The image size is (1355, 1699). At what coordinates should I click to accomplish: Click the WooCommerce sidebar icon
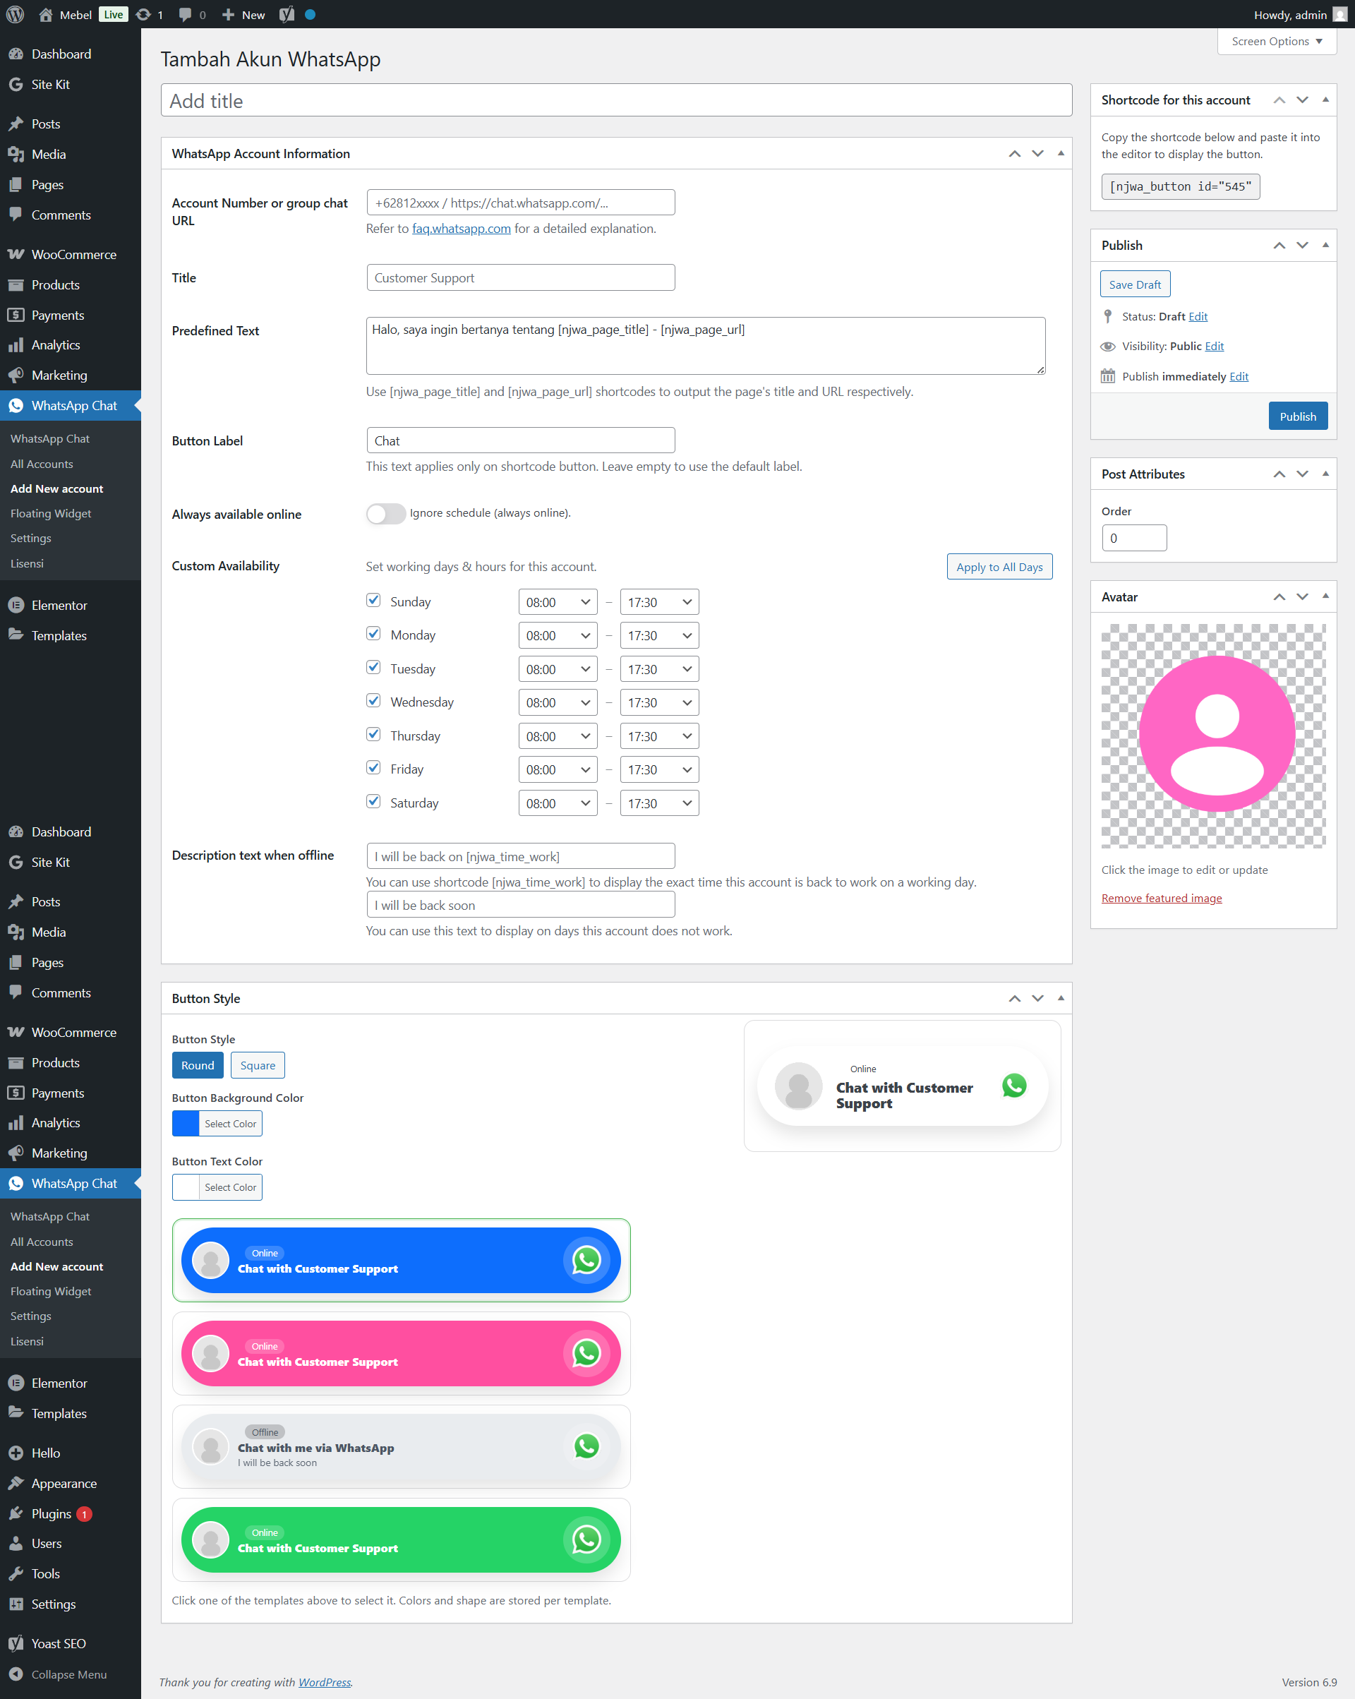coord(16,253)
